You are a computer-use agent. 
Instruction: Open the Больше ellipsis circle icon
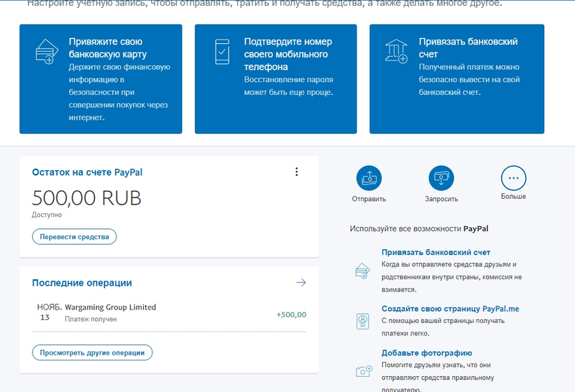[513, 178]
